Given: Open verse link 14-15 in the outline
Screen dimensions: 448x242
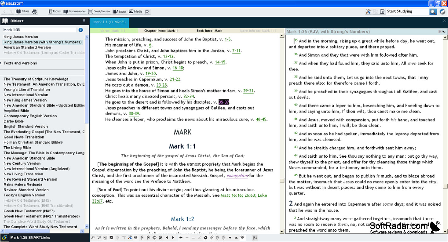Looking at the screenshot, I should point(220,62).
